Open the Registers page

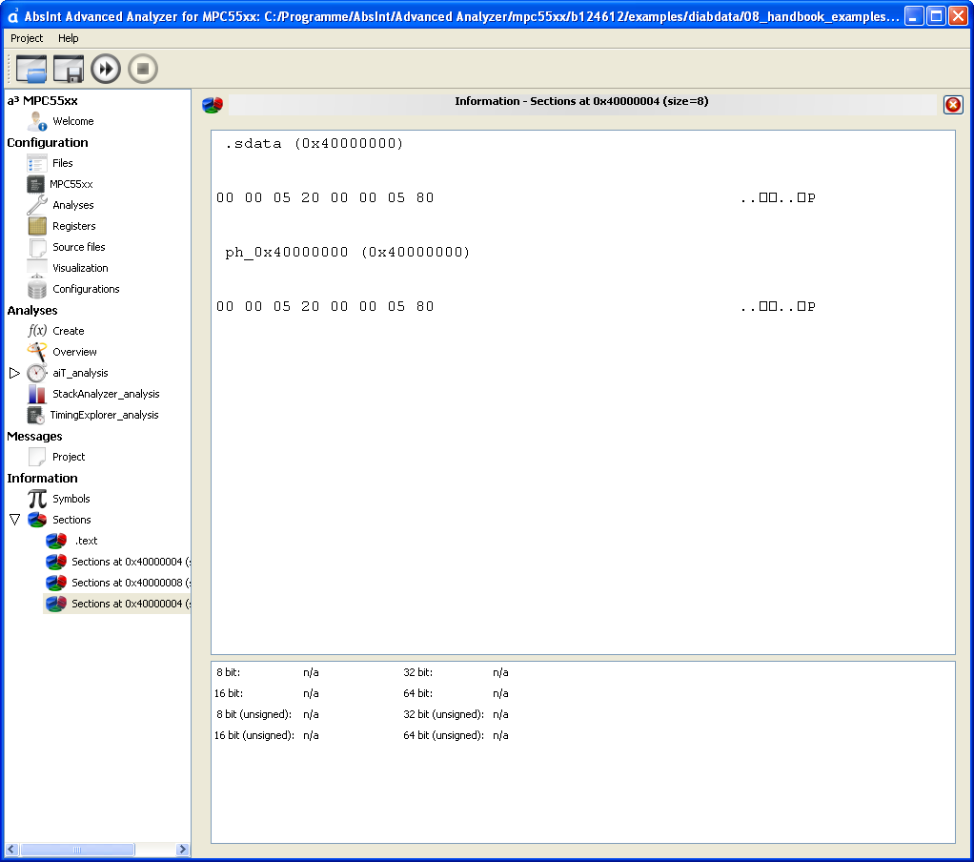tap(74, 226)
